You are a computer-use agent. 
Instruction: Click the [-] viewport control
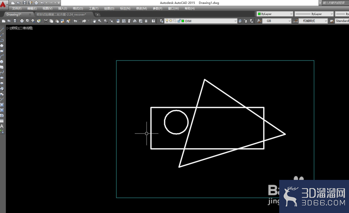point(8,28)
